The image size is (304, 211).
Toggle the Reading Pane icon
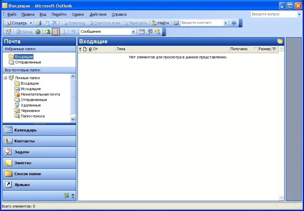(x=56, y=32)
